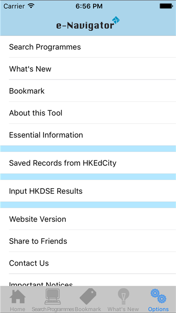Select Share to Friends
The image size is (176, 313).
[x=88, y=241]
